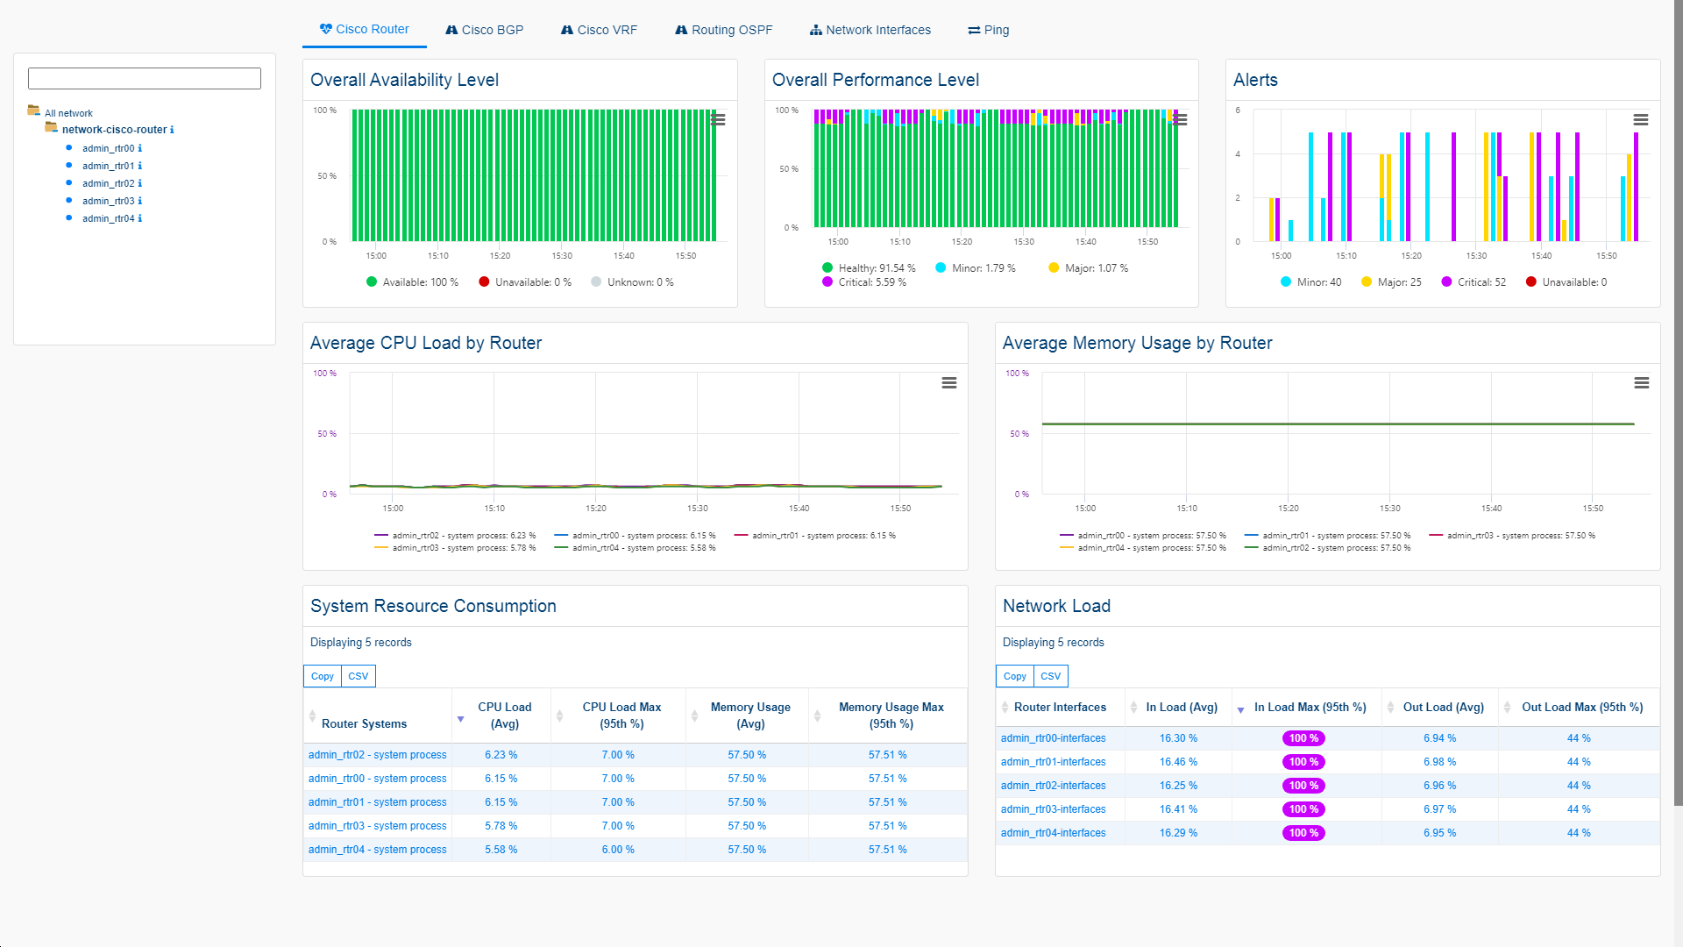Open the Overall Availability Level chart menu
1683x947 pixels.
click(x=718, y=120)
